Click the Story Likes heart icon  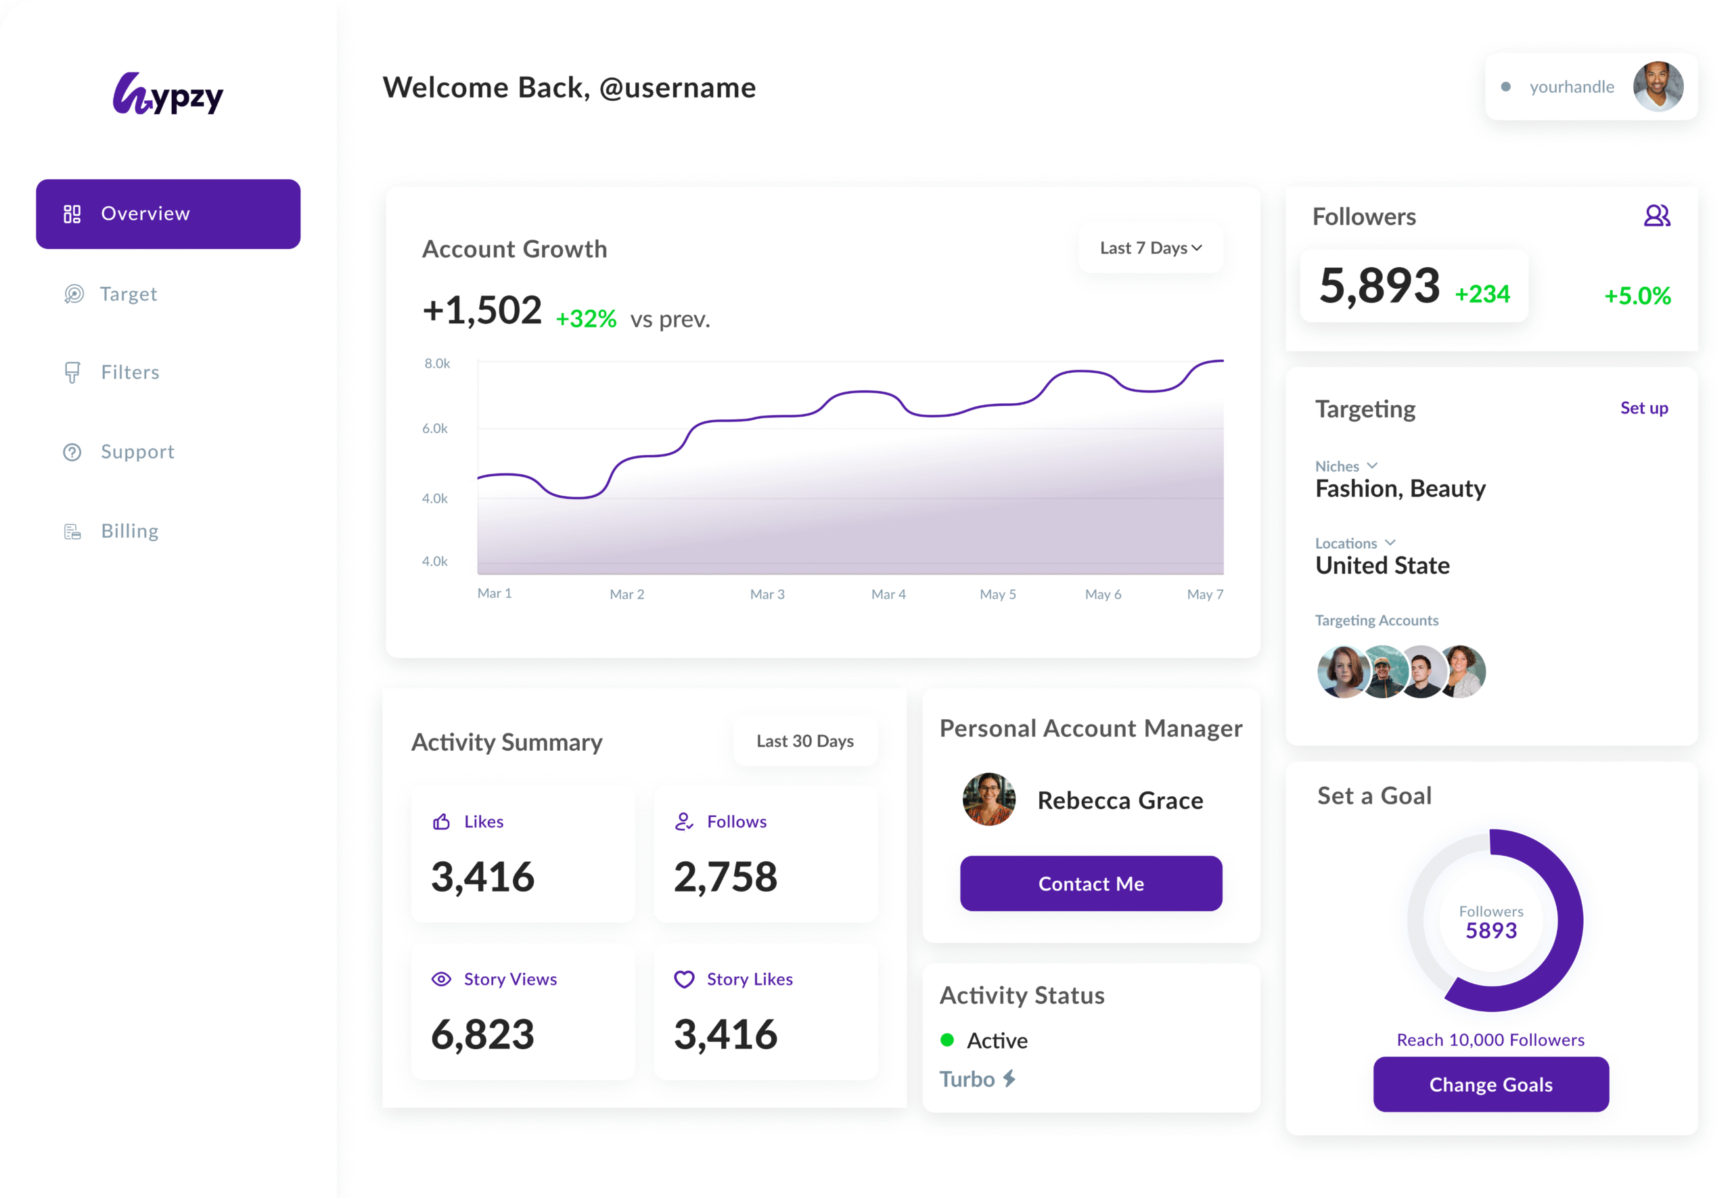coord(684,979)
